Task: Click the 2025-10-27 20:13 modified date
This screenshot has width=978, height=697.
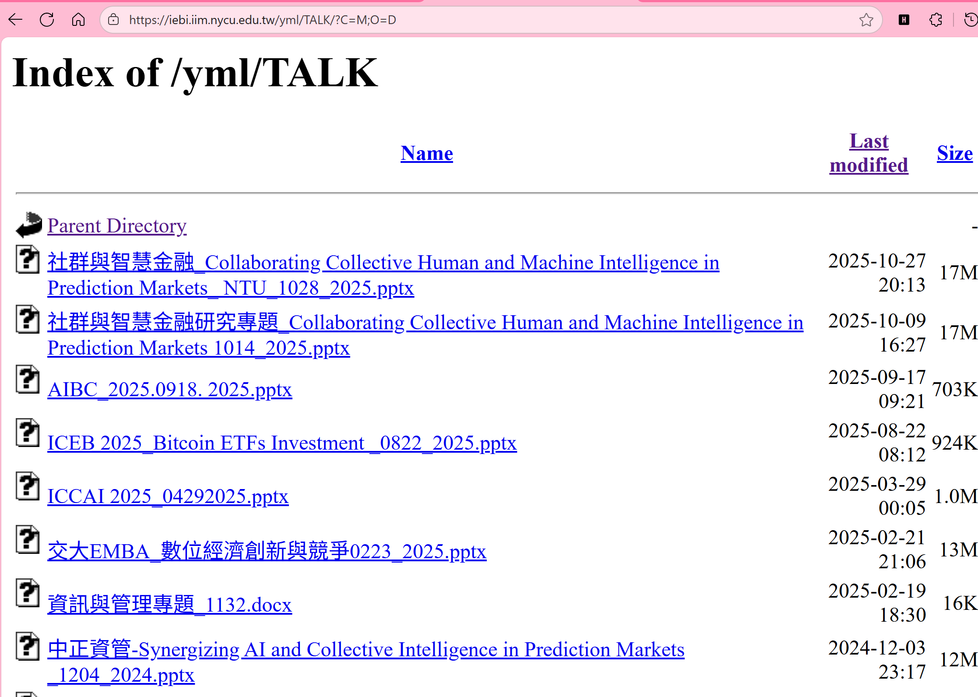Action: 877,273
